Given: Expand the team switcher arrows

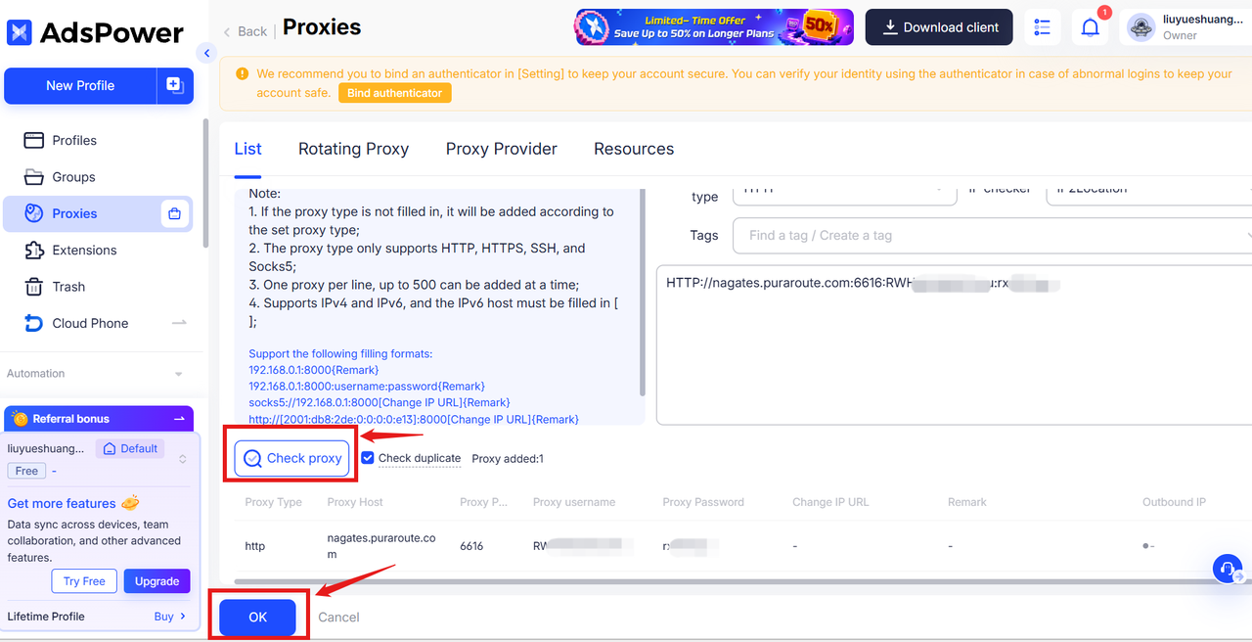Looking at the screenshot, I should pos(182,459).
